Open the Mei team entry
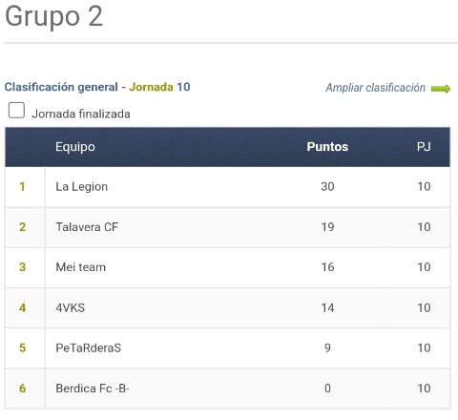 pyautogui.click(x=80, y=267)
